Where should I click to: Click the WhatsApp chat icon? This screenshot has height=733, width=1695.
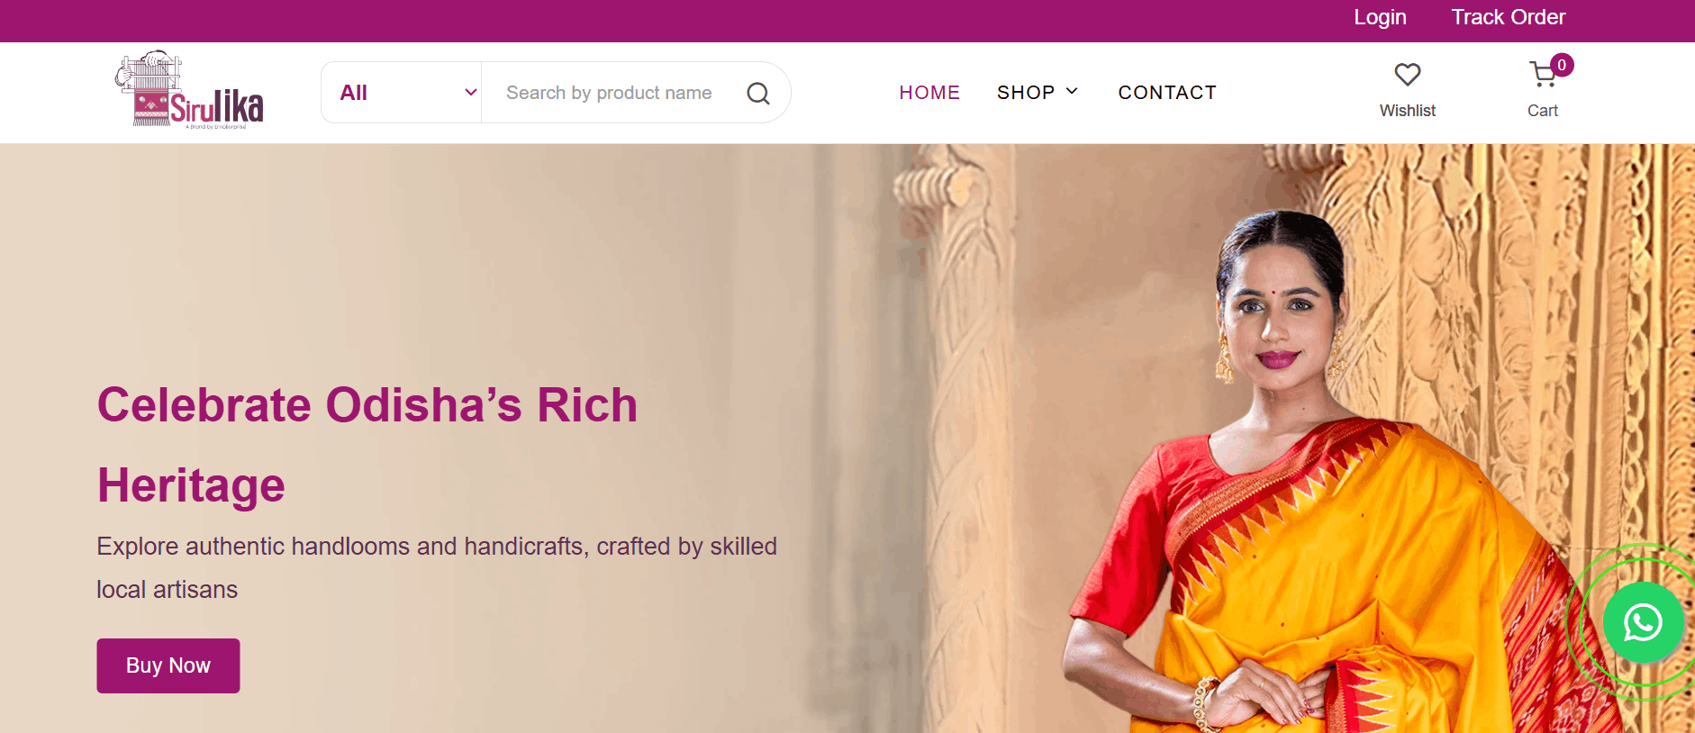[x=1643, y=622]
